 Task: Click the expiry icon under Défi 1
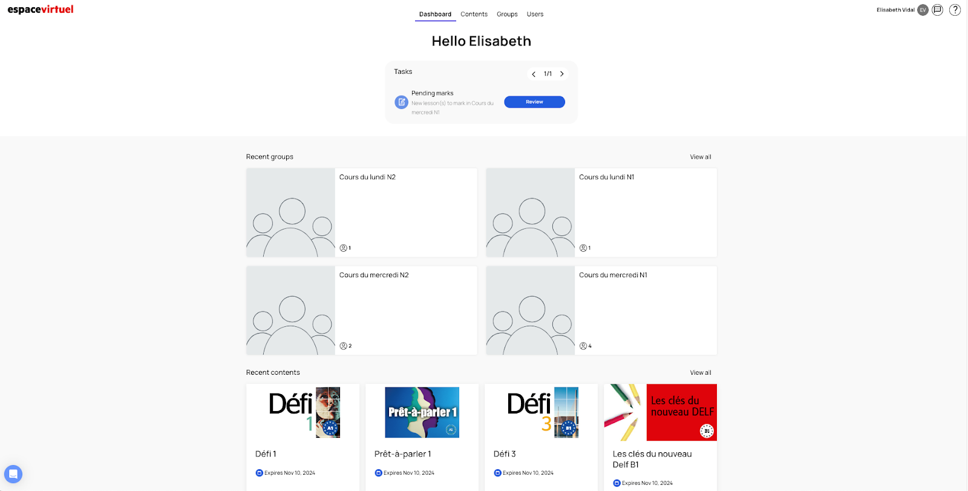tap(260, 473)
